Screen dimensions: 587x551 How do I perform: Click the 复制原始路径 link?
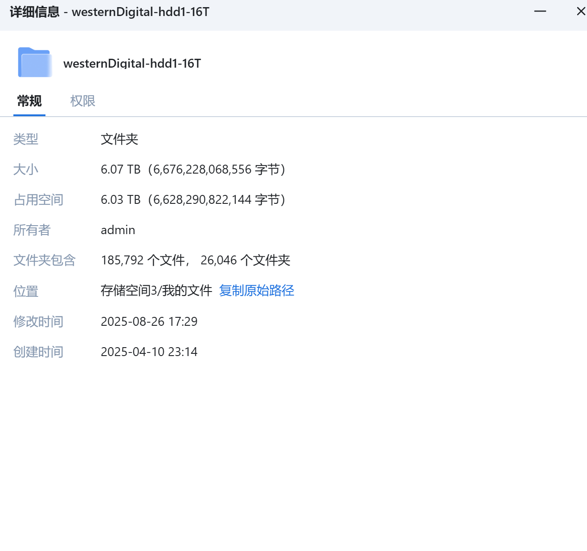pyautogui.click(x=257, y=291)
